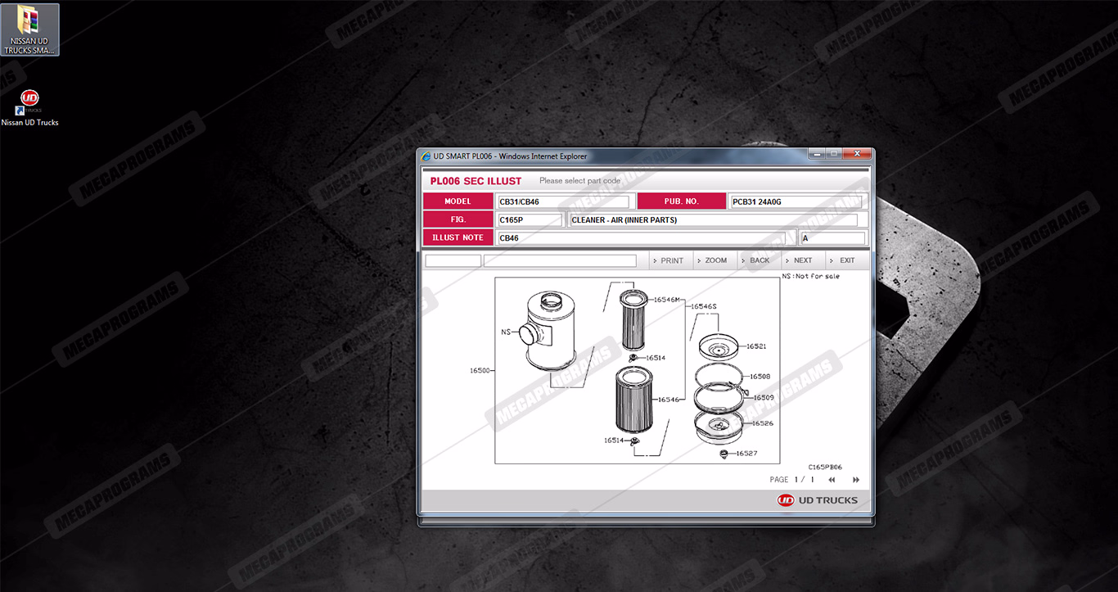The height and width of the screenshot is (592, 1118).
Task: Click the air cleaner housing drawing
Action: (547, 330)
